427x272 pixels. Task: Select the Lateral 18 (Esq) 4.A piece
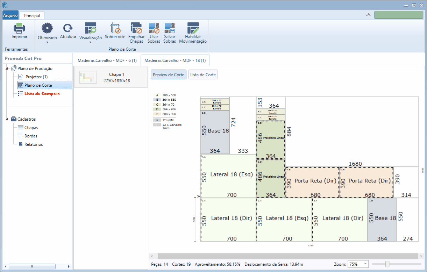coord(228,176)
